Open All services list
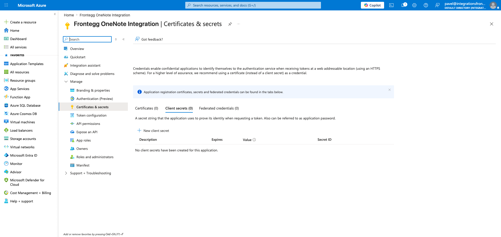This screenshot has height=237, width=501. (18, 47)
